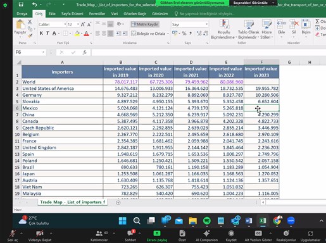Decrease indent of the cell
The image size is (326, 243).
pos(118,34)
